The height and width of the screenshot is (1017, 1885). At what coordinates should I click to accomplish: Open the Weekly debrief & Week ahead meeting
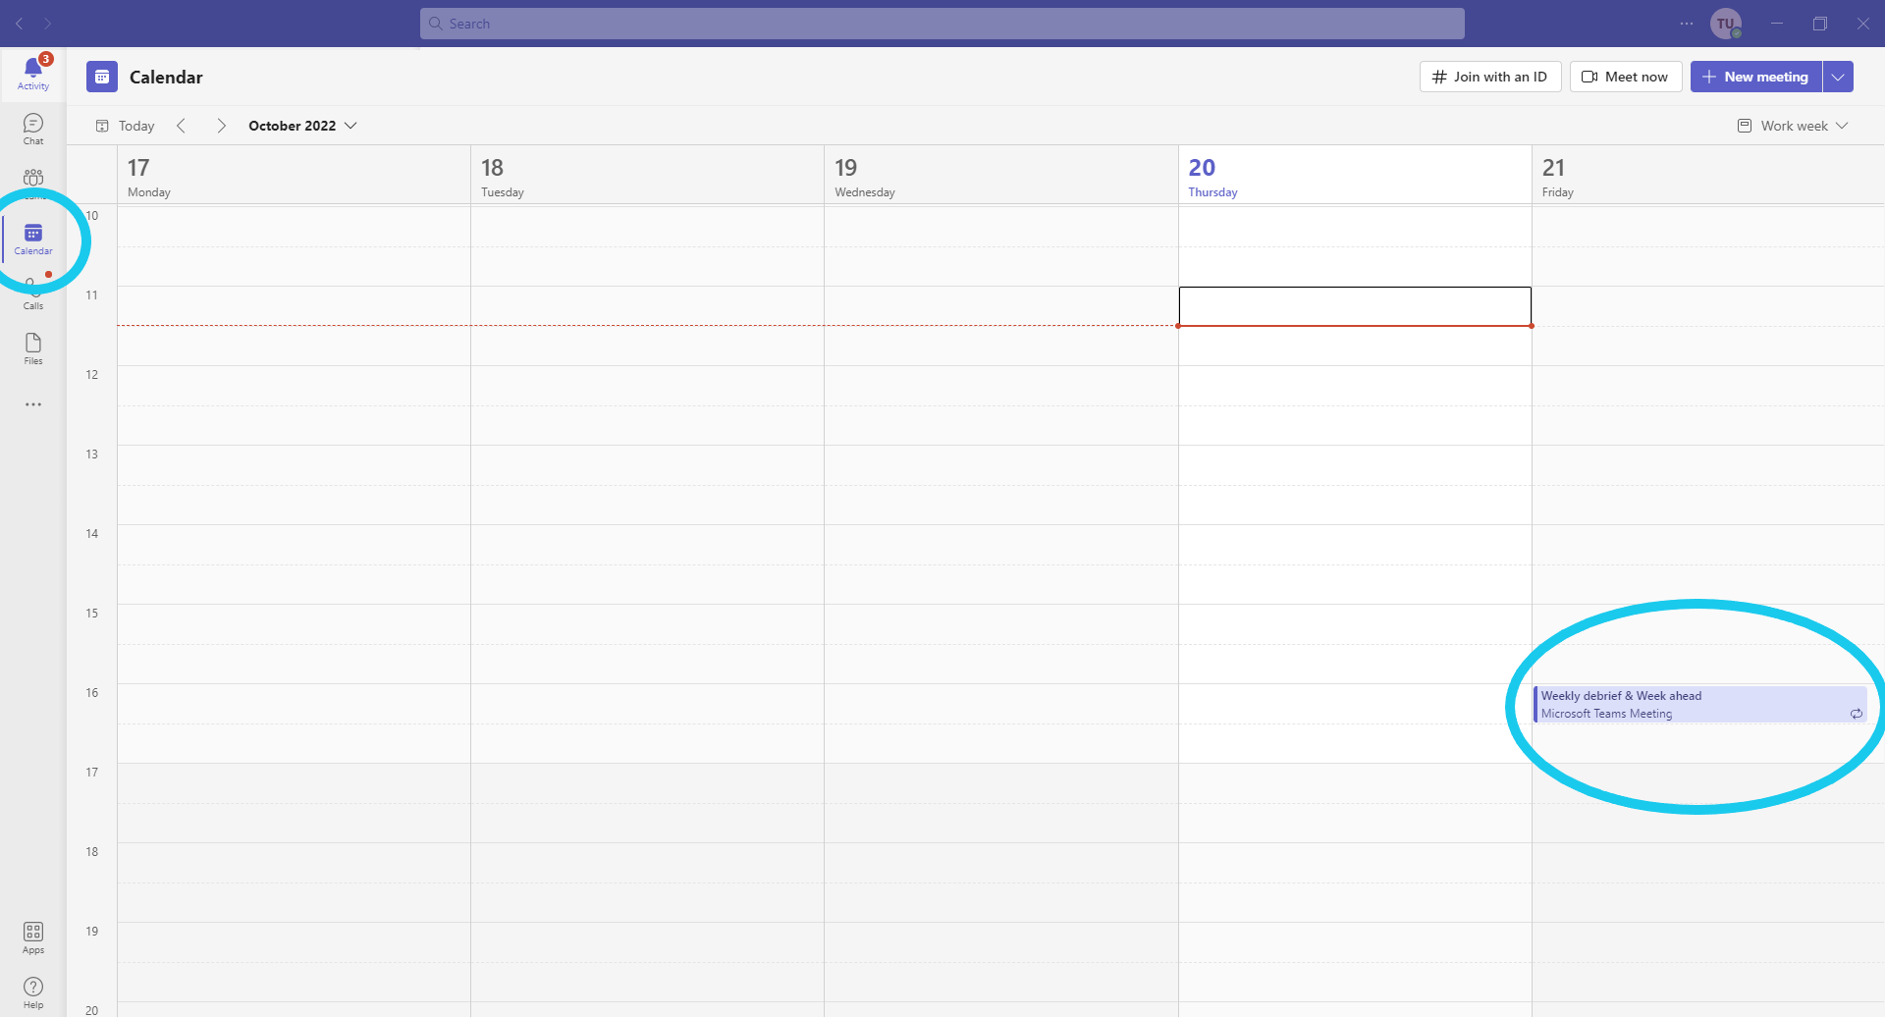click(1698, 704)
